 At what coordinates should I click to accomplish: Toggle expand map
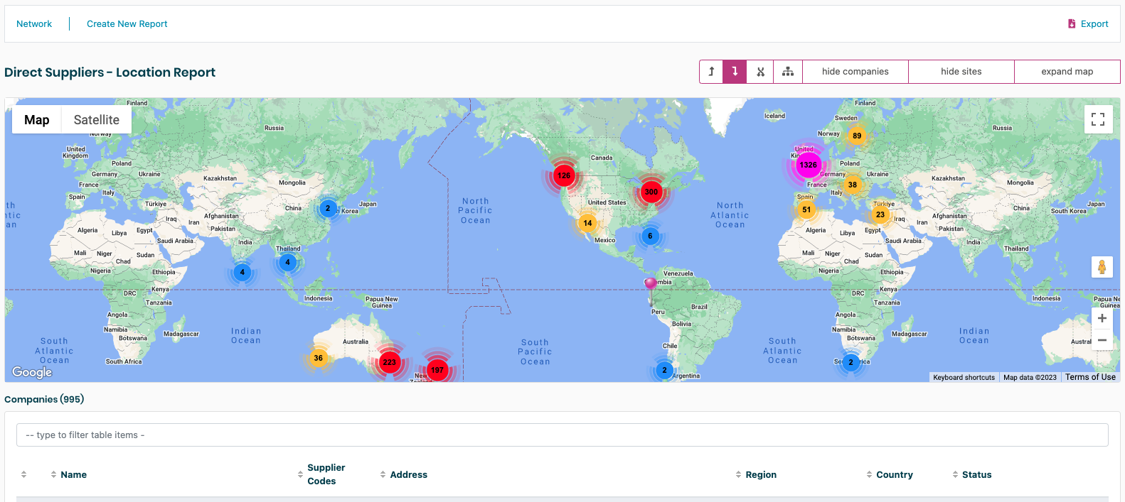pyautogui.click(x=1067, y=72)
